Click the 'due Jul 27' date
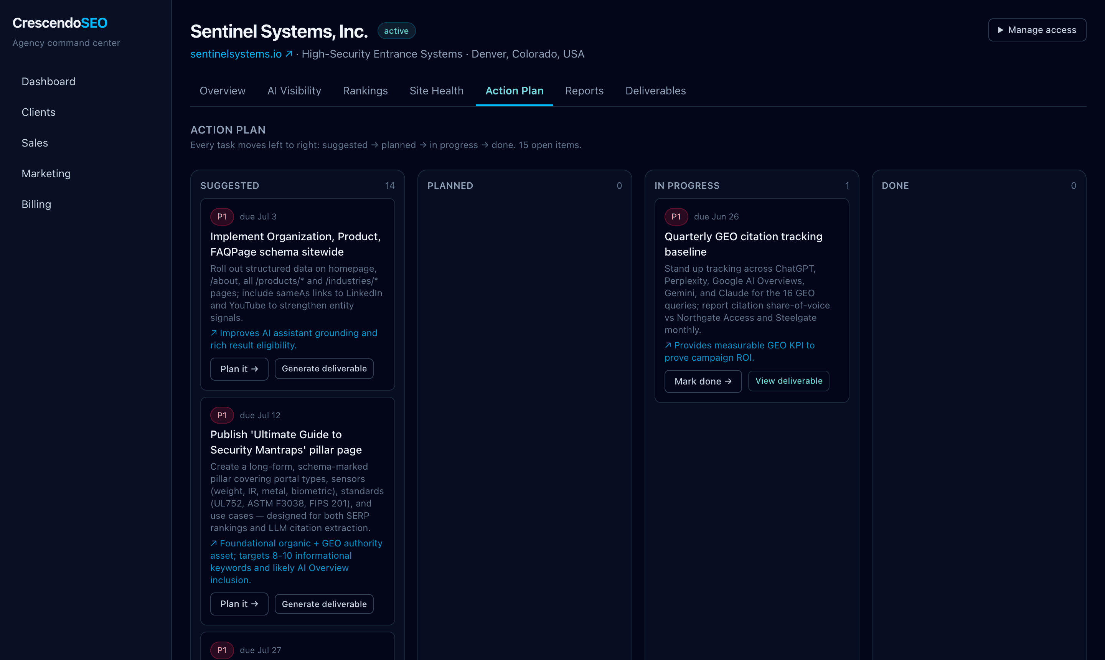 pos(261,650)
